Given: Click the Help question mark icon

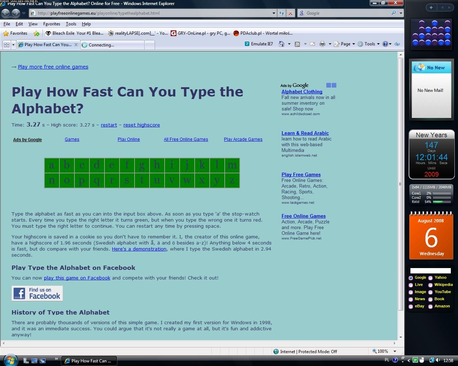Looking at the screenshot, I should (385, 44).
